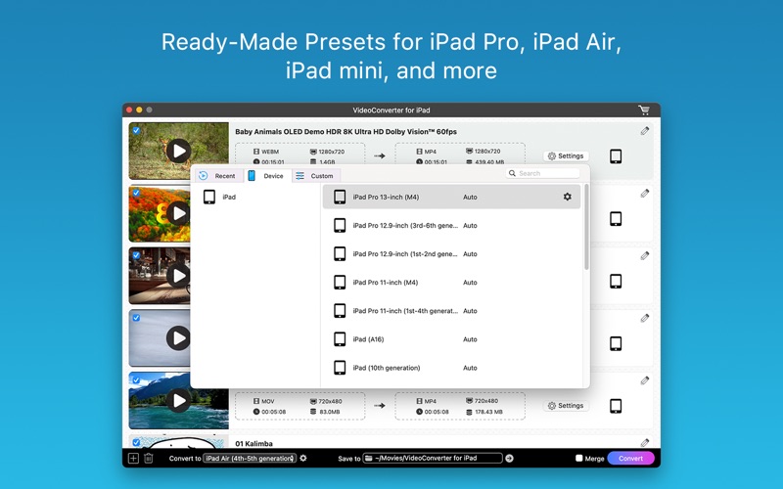783x489 pixels.
Task: Play the wooden interior video thumbnail
Action: 178,276
